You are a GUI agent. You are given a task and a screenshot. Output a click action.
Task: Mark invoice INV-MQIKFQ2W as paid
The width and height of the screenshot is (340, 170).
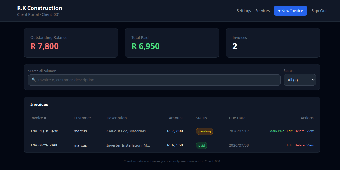[277, 131]
